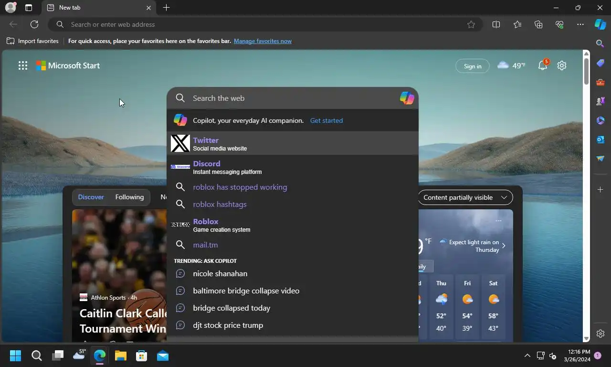Screen dimensions: 611x367
Task: Open Copilot in the Edge toolbar
Action: click(x=600, y=24)
